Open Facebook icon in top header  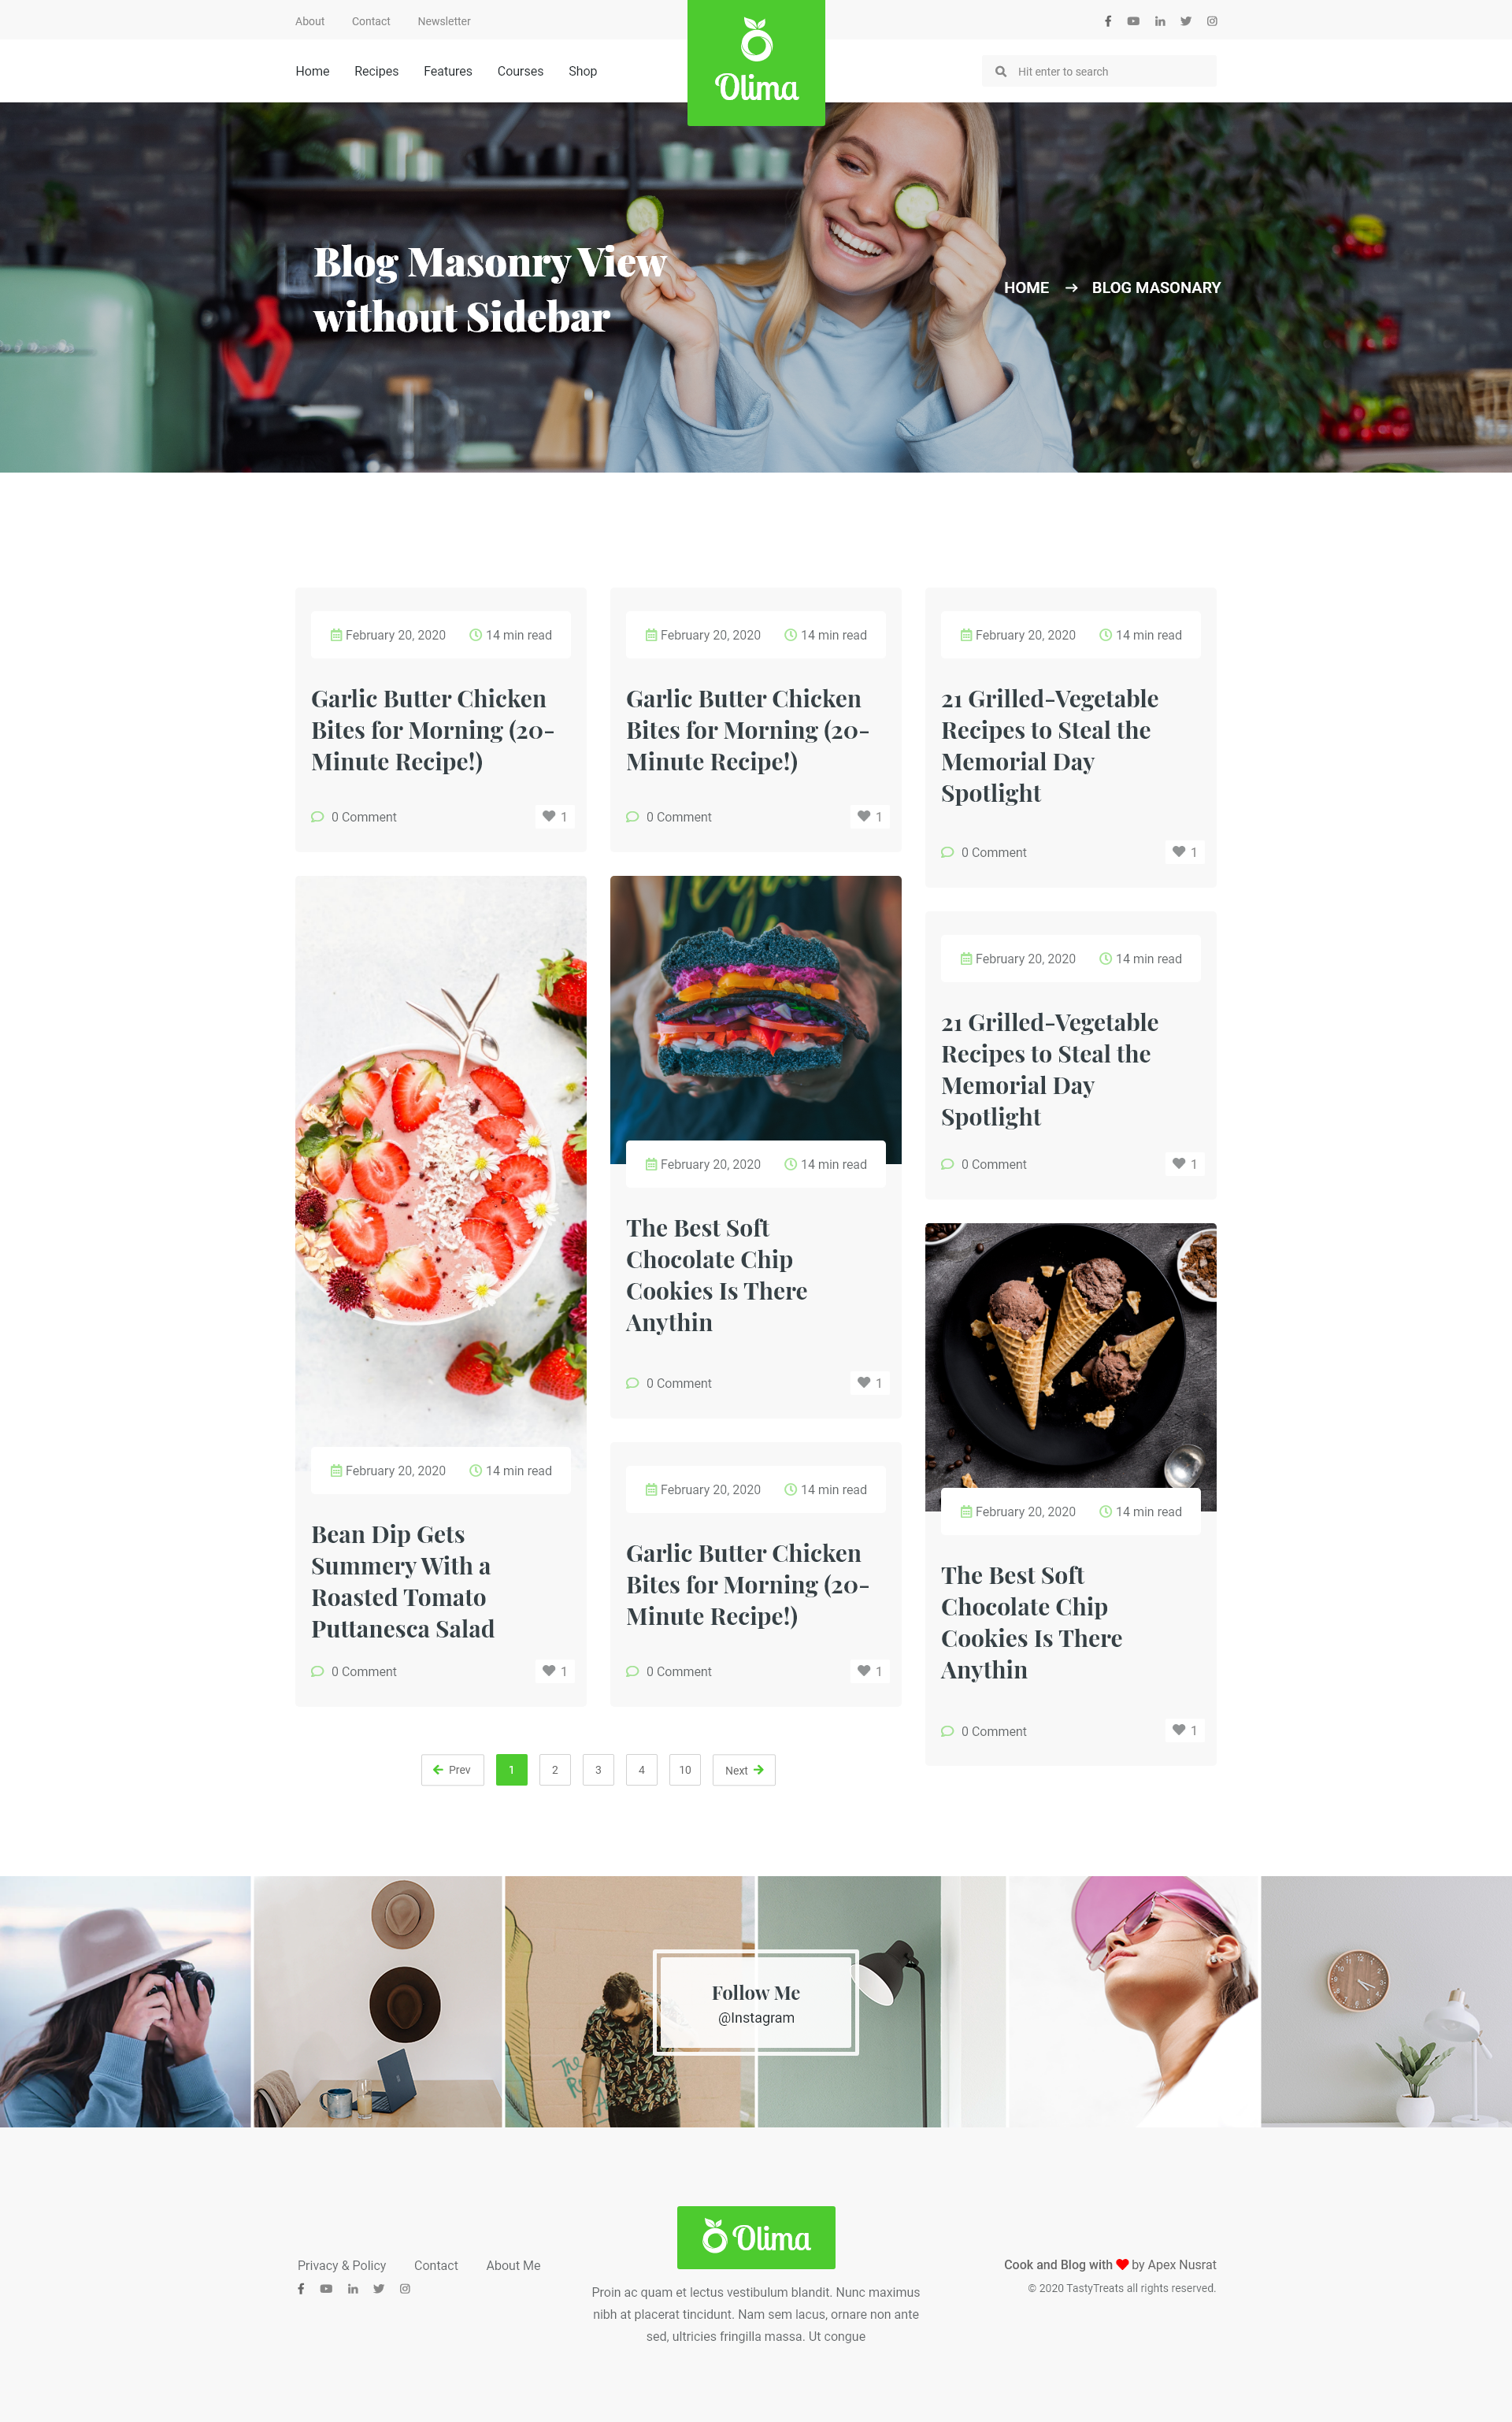[x=1107, y=21]
